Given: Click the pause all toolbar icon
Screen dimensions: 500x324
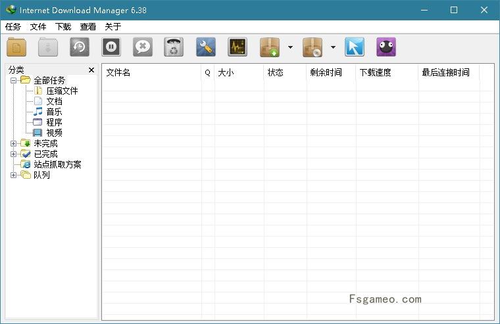Looking at the screenshot, I should (111, 47).
